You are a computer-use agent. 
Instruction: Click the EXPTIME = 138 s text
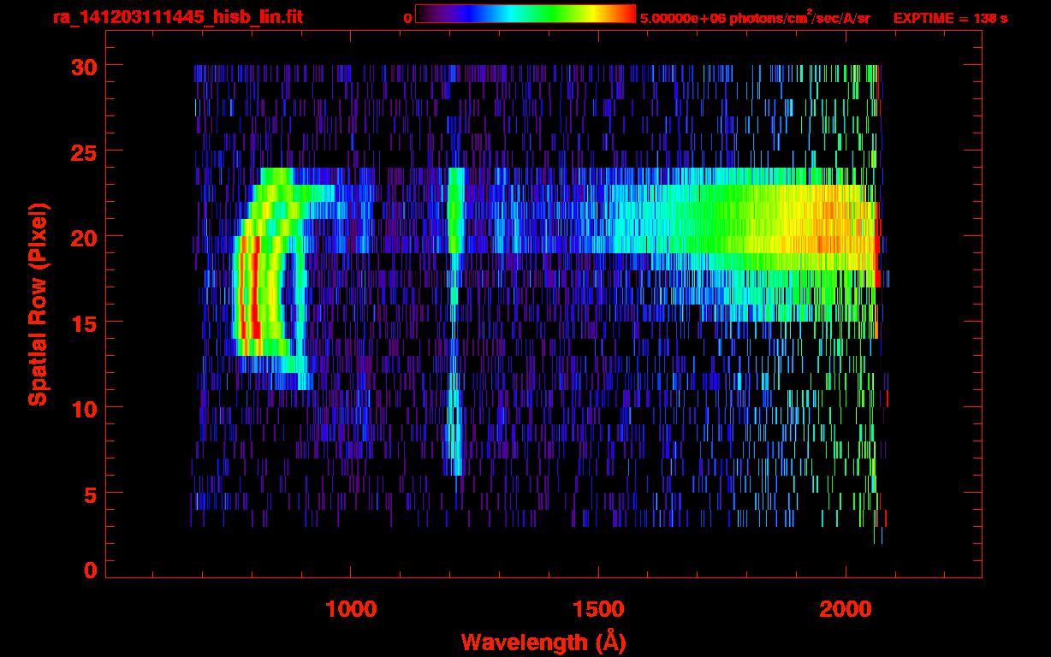(x=951, y=17)
